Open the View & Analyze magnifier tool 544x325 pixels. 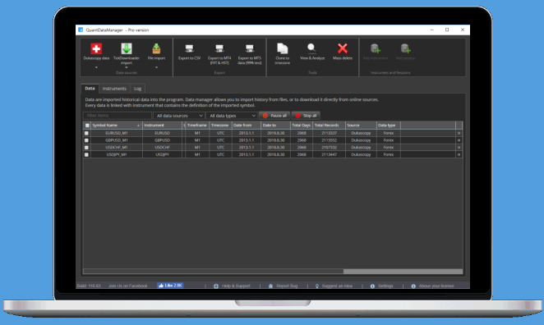[312, 48]
